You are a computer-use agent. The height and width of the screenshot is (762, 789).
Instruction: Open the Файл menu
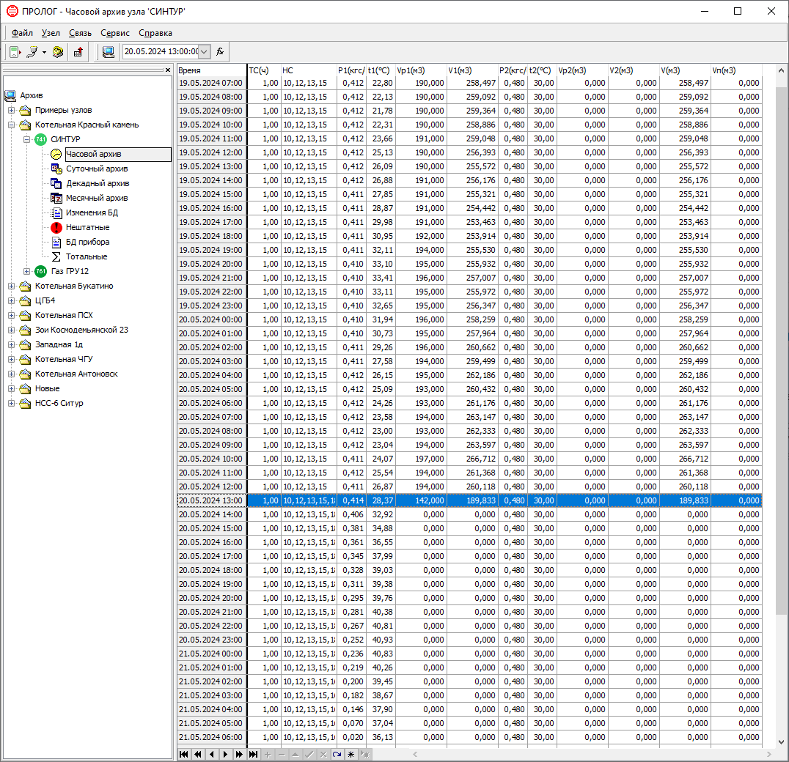point(22,33)
